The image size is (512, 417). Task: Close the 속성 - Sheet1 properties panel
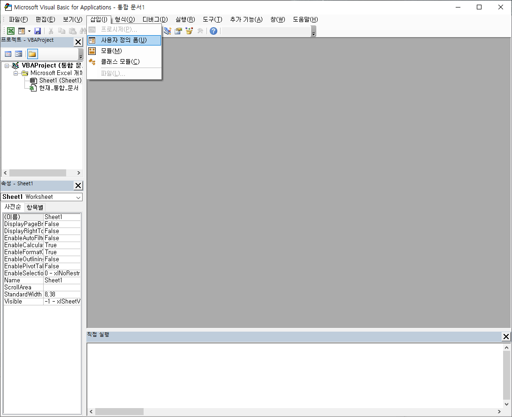(x=78, y=186)
